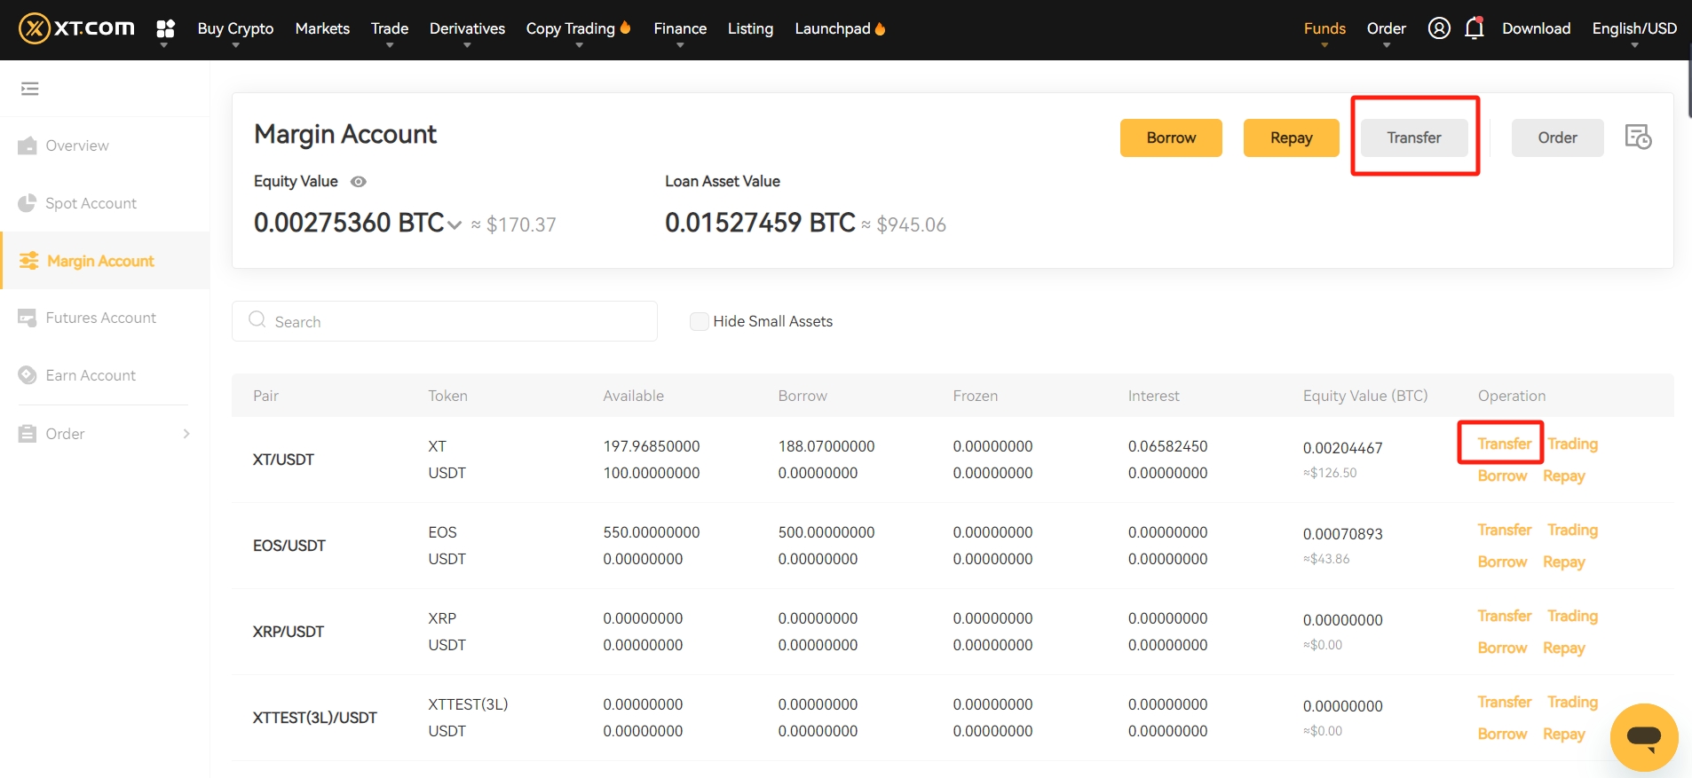The width and height of the screenshot is (1692, 778).
Task: Open the English/USD language selector
Action: [x=1634, y=28]
